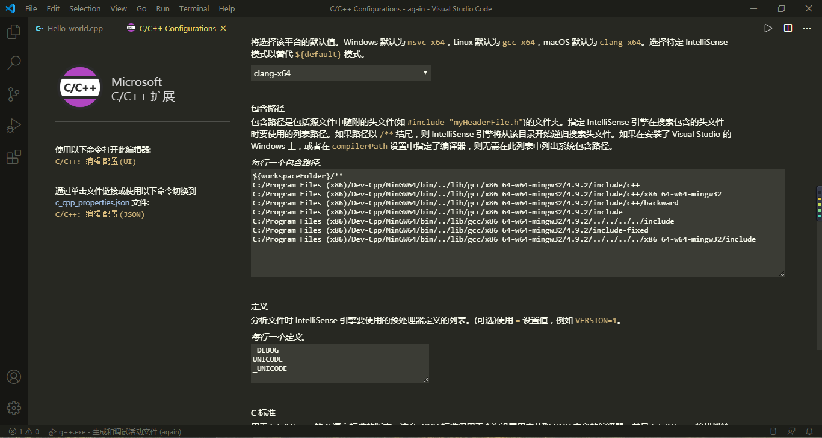Click the 定义 section heading
The height and width of the screenshot is (438, 822).
(259, 306)
